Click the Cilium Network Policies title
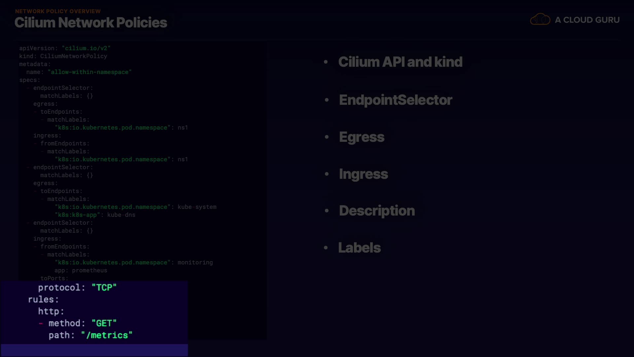 [x=91, y=22]
